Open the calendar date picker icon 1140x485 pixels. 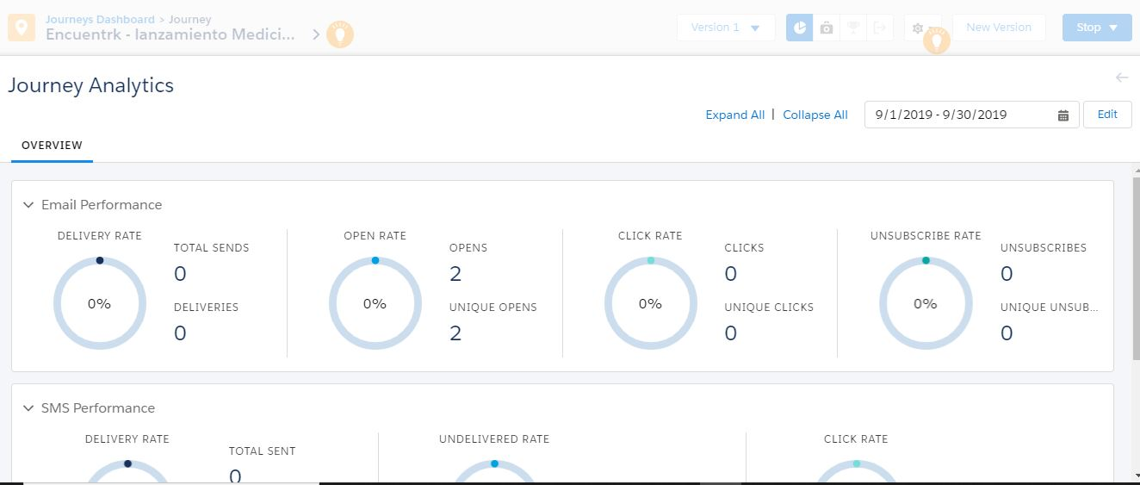pyautogui.click(x=1063, y=115)
